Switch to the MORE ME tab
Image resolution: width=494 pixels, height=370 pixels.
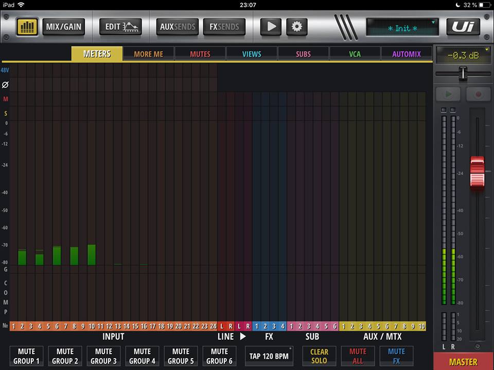click(x=148, y=54)
